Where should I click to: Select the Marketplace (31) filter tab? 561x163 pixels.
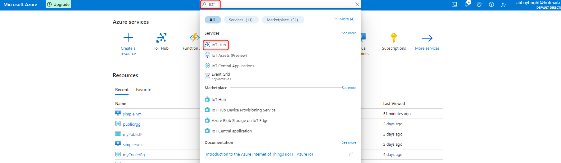(282, 20)
